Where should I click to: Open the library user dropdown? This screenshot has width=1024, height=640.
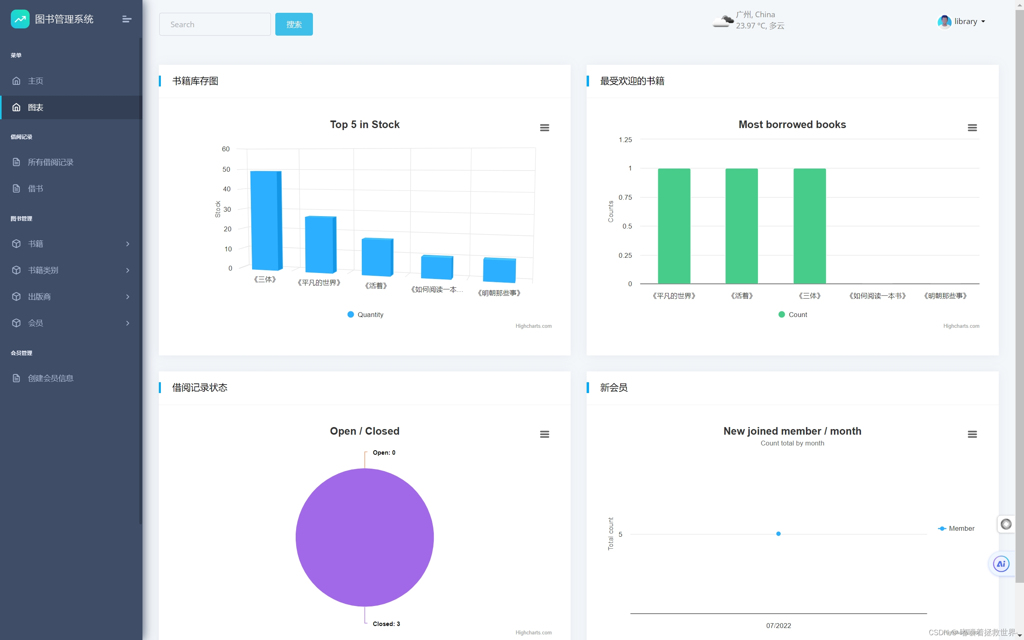pos(961,22)
